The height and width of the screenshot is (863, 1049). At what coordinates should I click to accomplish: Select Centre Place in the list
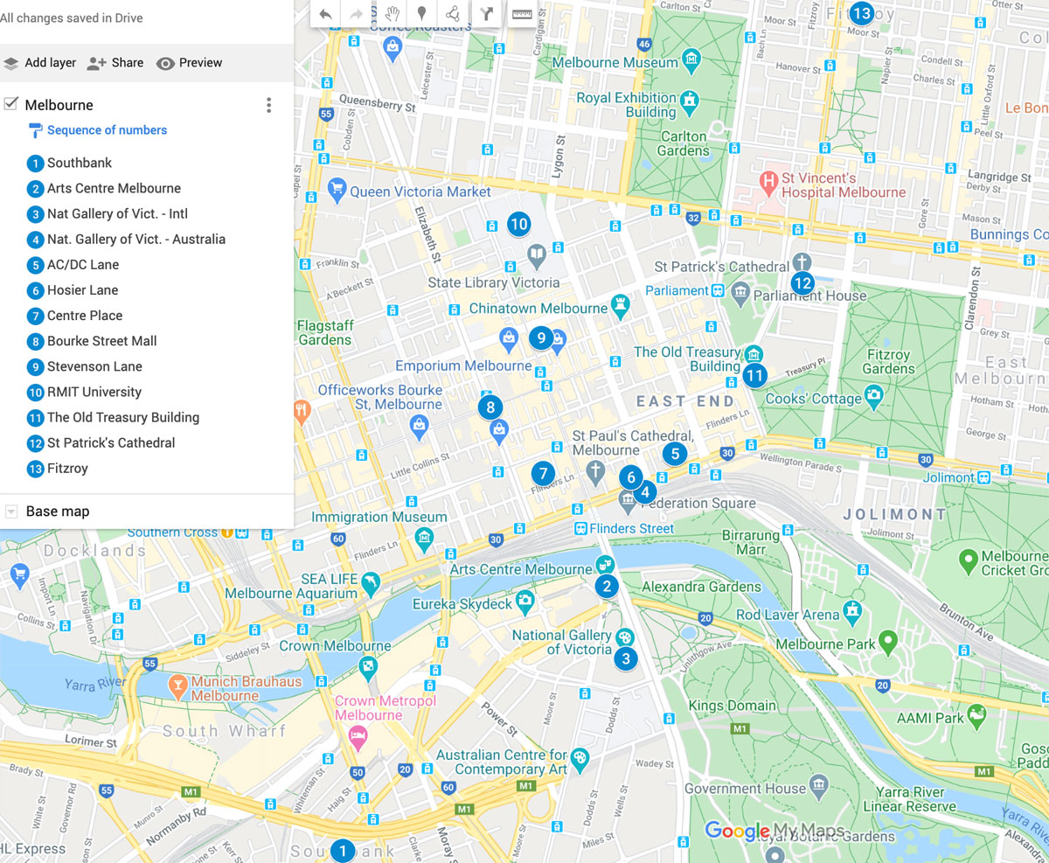(x=85, y=315)
